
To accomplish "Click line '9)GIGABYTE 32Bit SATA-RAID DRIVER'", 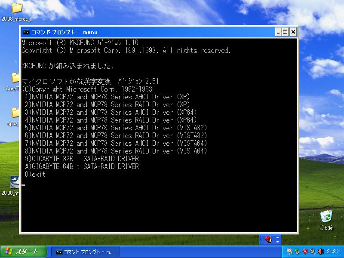I will coord(82,159).
